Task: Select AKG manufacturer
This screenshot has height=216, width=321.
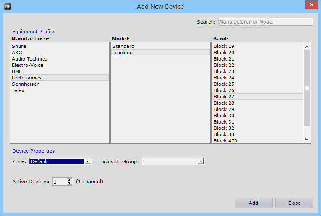Action: [59, 53]
